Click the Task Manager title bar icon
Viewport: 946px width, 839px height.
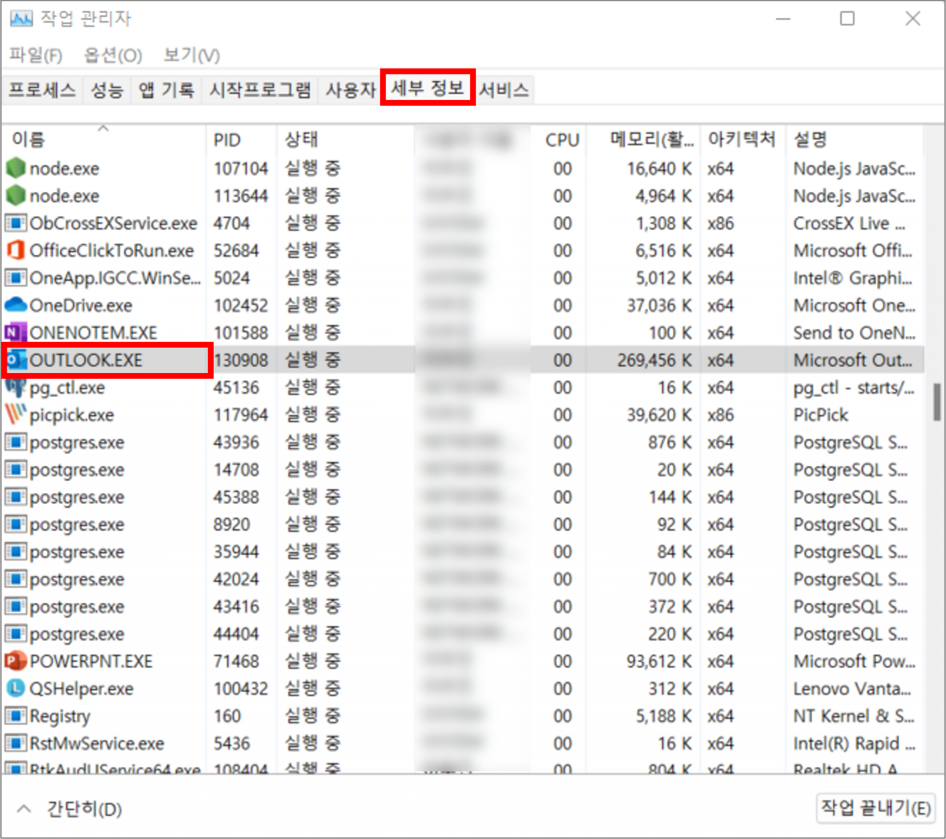pos(21,19)
